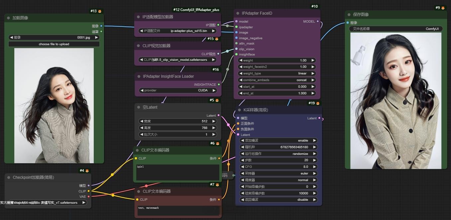Click the Latent output dot on 空Latent node

(219, 115)
